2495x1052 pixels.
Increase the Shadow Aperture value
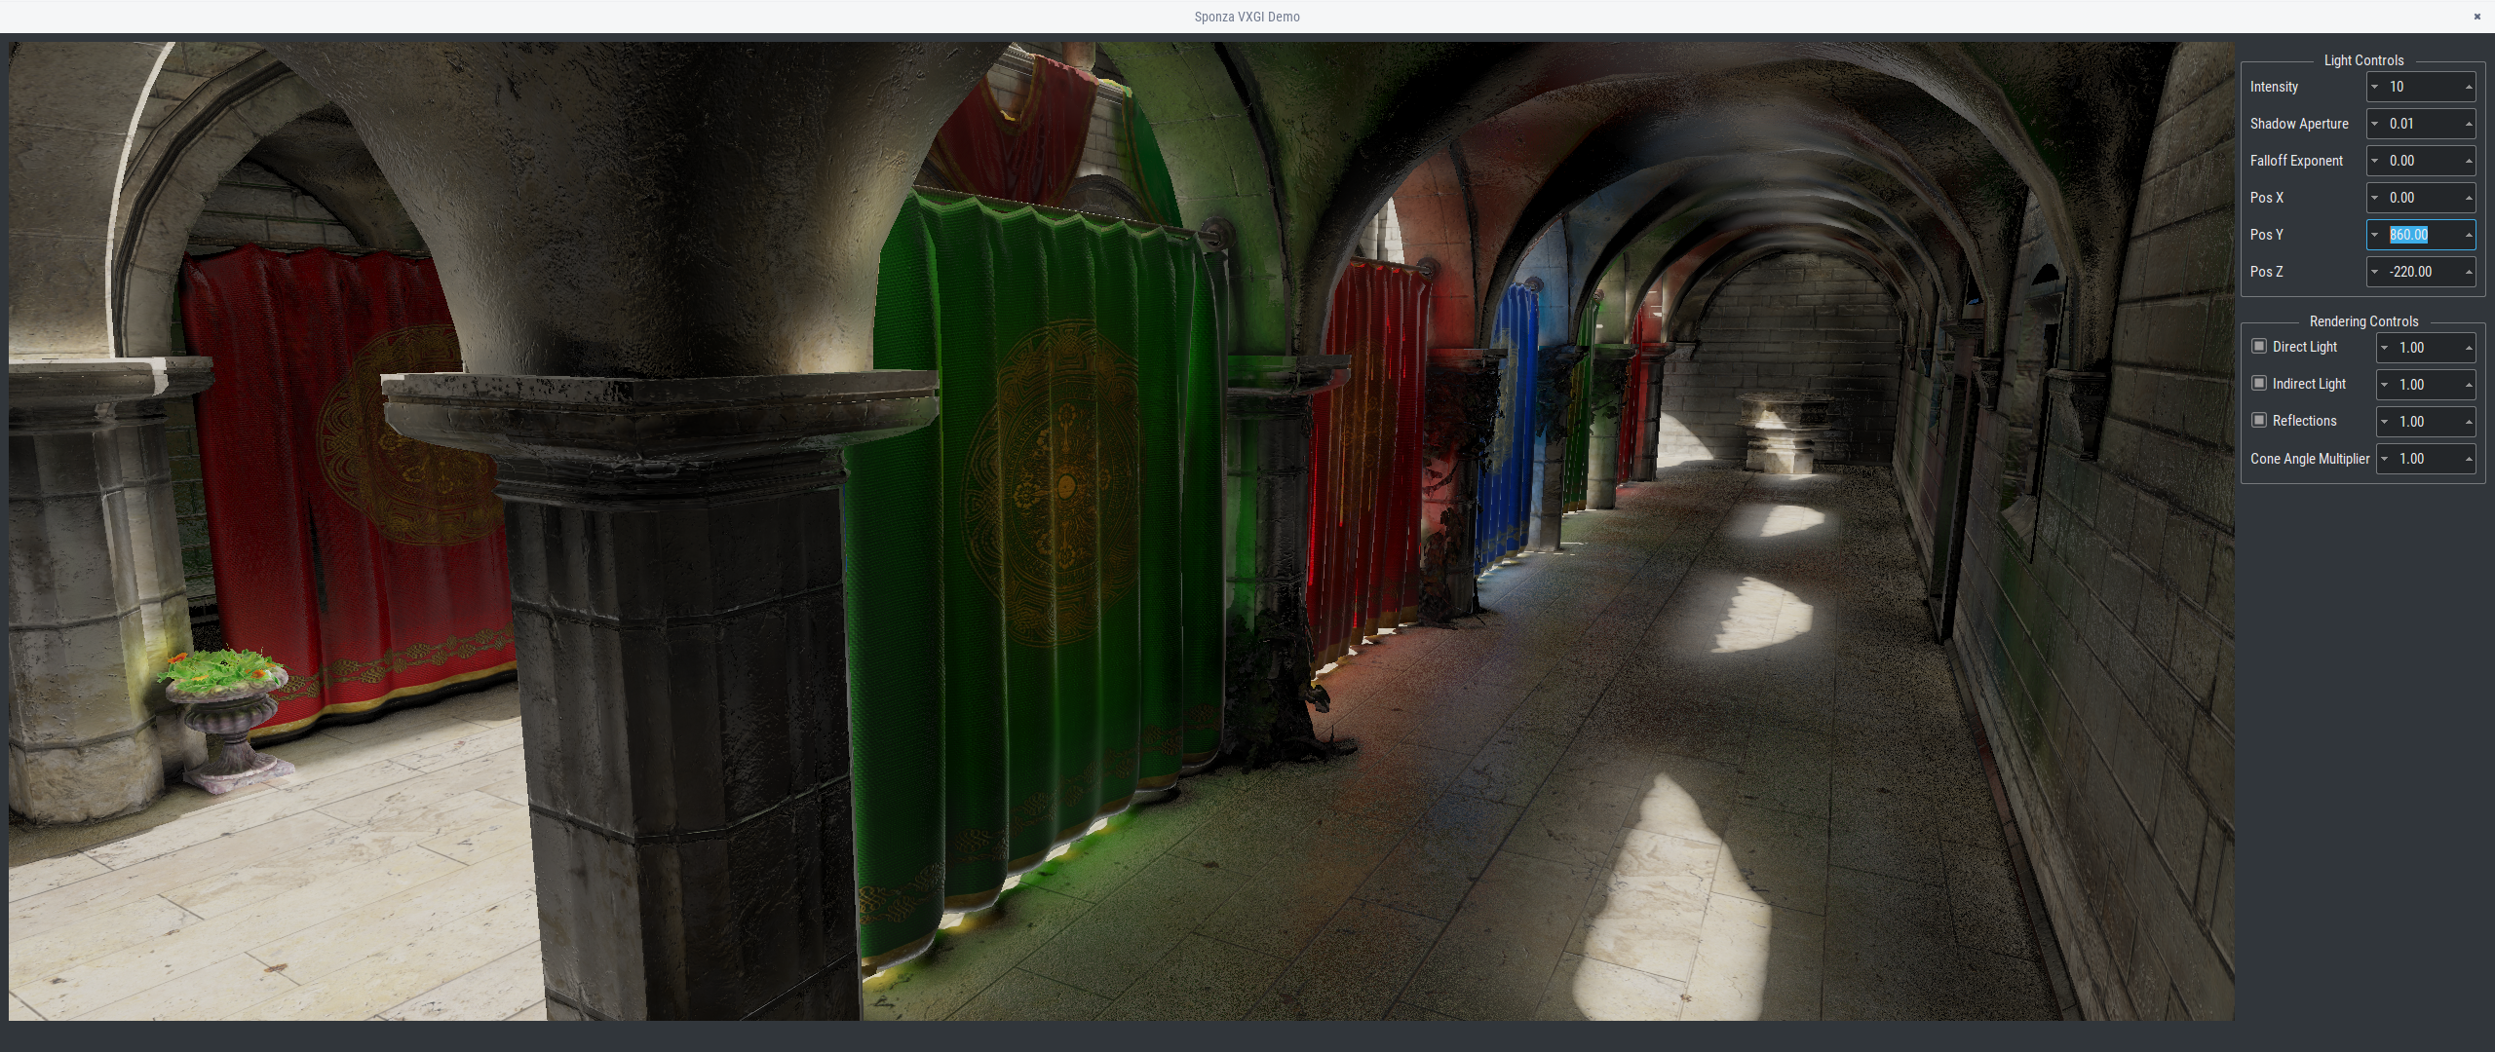click(2467, 123)
